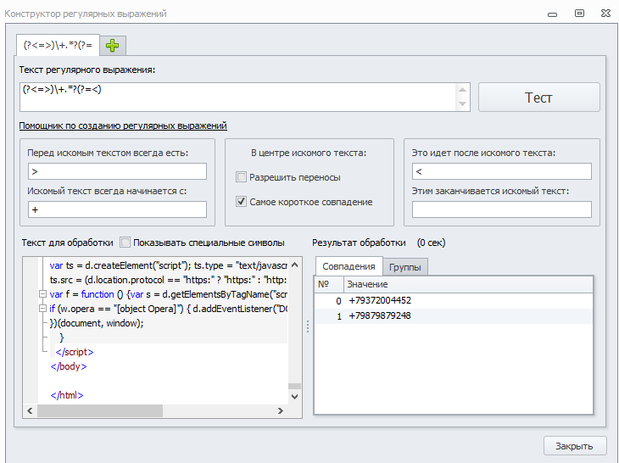Switch to the Группы results tab
Screen dimensions: 619x463
405,267
